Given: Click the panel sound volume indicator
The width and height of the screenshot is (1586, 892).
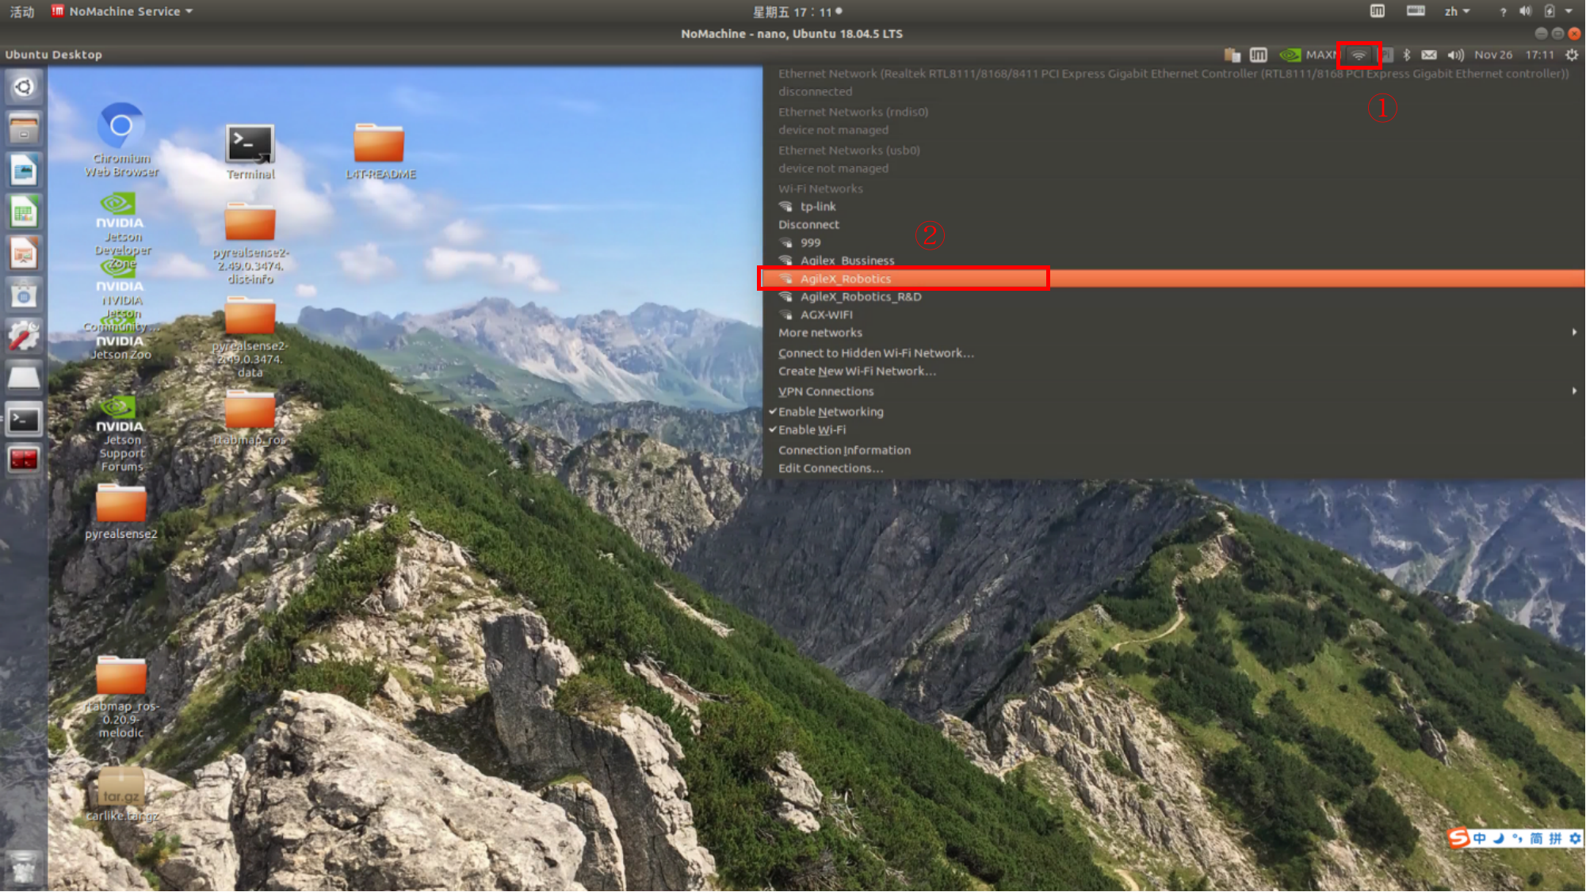Looking at the screenshot, I should coord(1454,55).
